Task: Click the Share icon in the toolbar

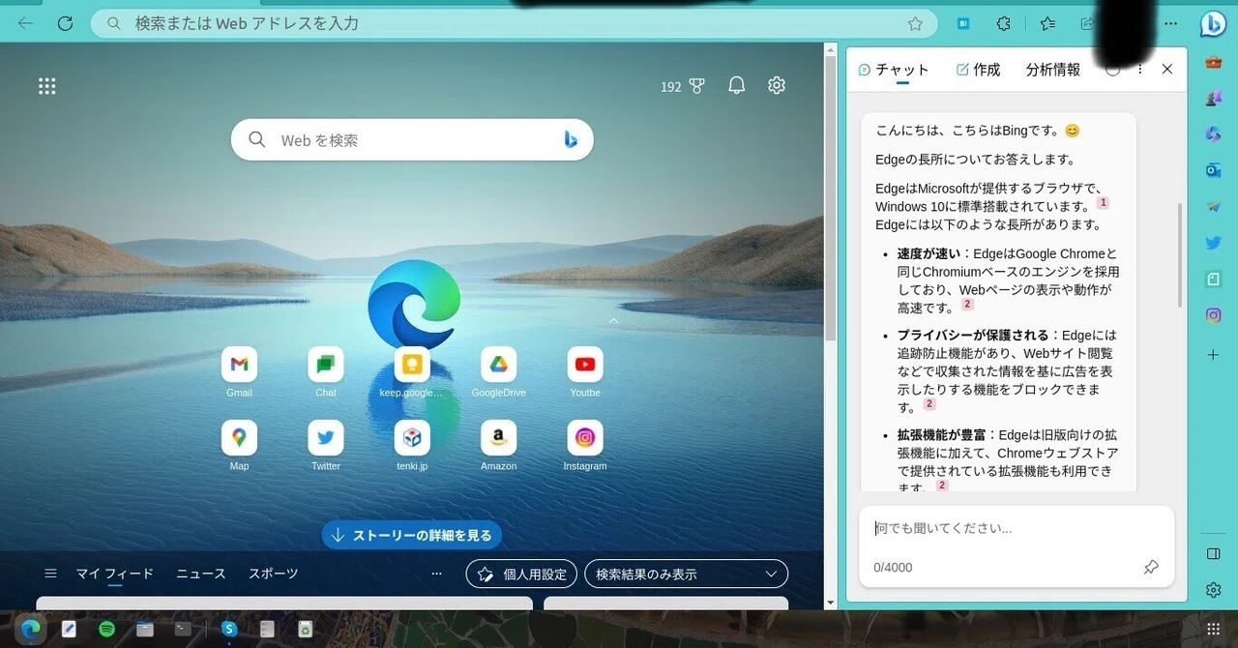Action: (1087, 23)
